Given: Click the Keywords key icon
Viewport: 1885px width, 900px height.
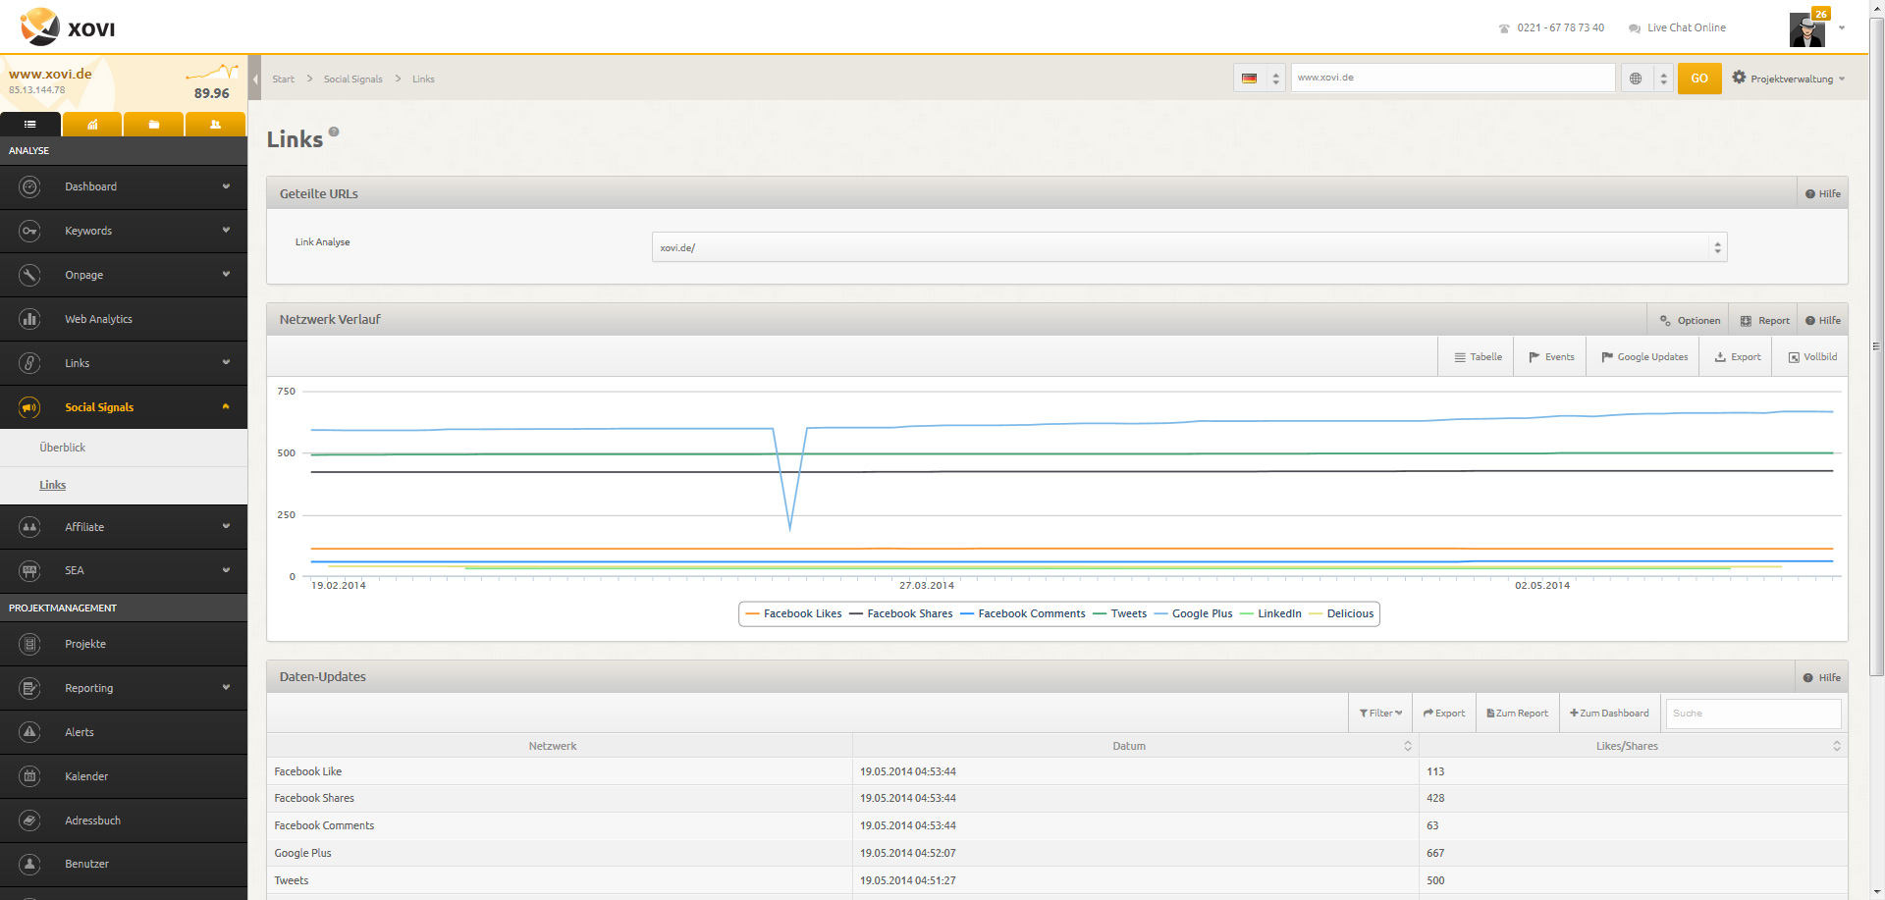Looking at the screenshot, I should pos(30,231).
